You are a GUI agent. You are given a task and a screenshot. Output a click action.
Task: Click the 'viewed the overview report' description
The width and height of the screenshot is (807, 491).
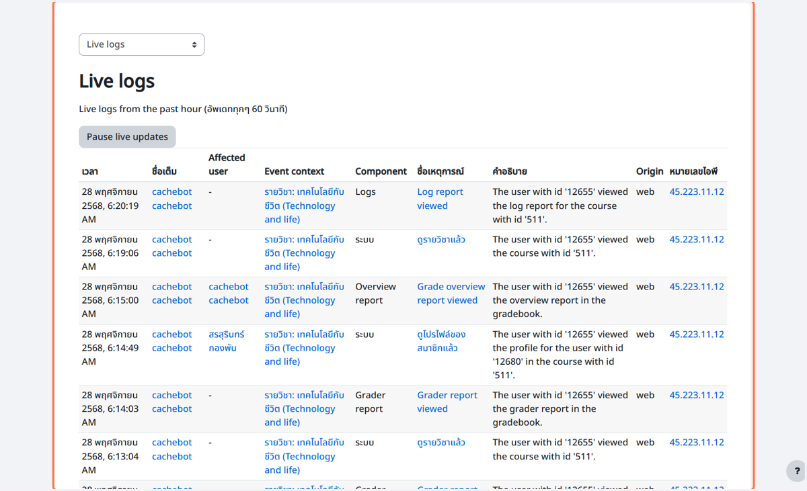pos(560,300)
